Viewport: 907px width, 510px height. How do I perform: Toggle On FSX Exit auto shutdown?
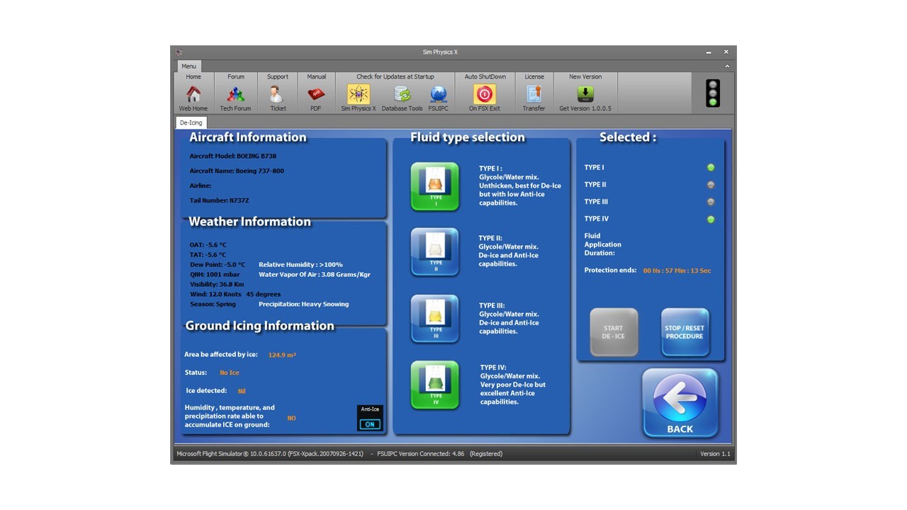(x=485, y=94)
